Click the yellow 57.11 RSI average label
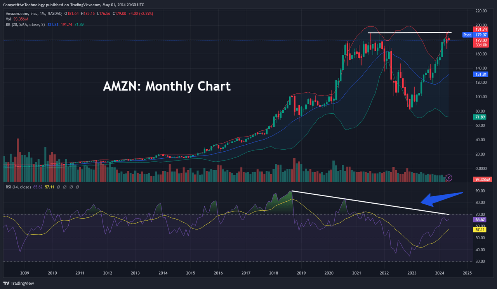 point(480,230)
